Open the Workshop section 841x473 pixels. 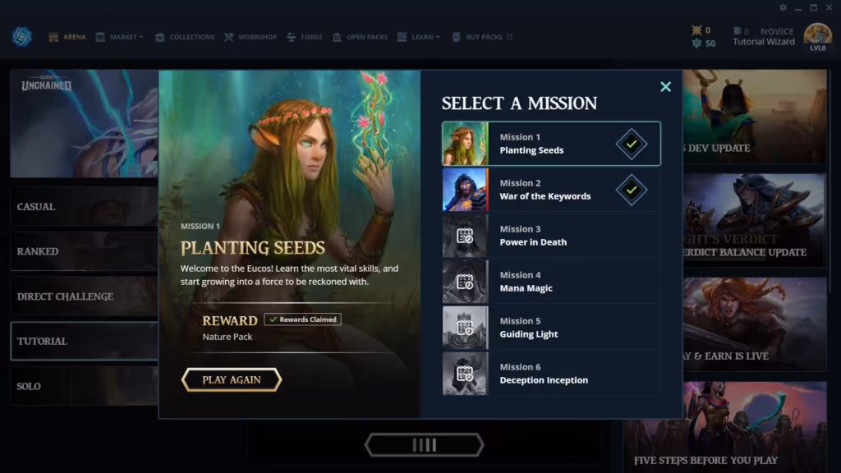(250, 37)
